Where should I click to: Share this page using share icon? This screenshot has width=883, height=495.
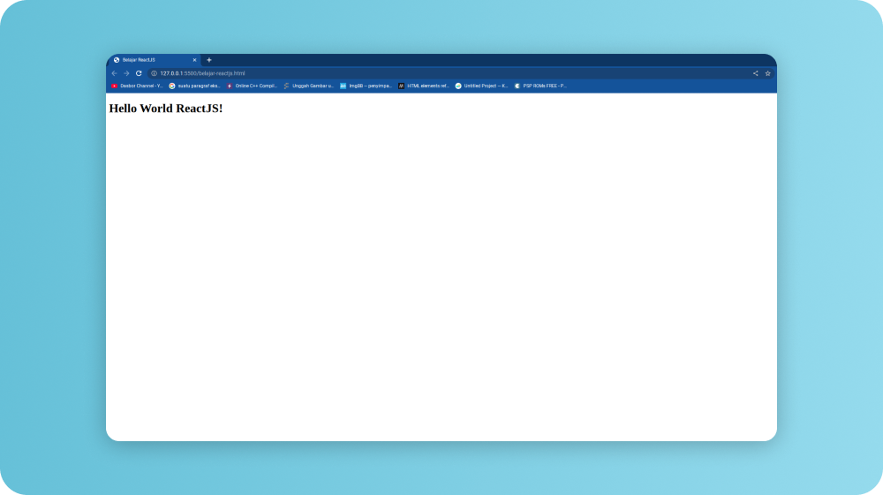pos(756,73)
